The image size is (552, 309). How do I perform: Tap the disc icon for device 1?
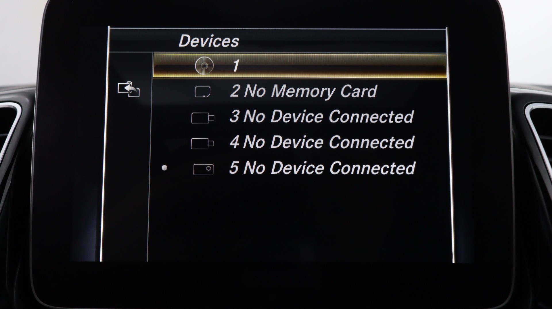coord(204,66)
